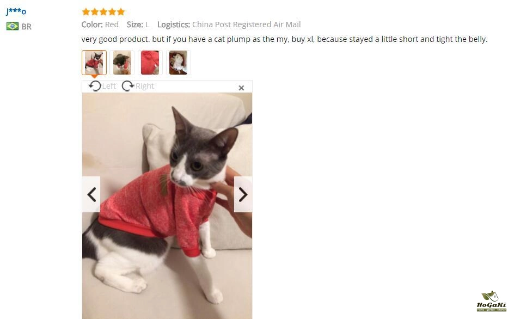
Task: Click the Brazil flag icon
Action: click(x=13, y=26)
